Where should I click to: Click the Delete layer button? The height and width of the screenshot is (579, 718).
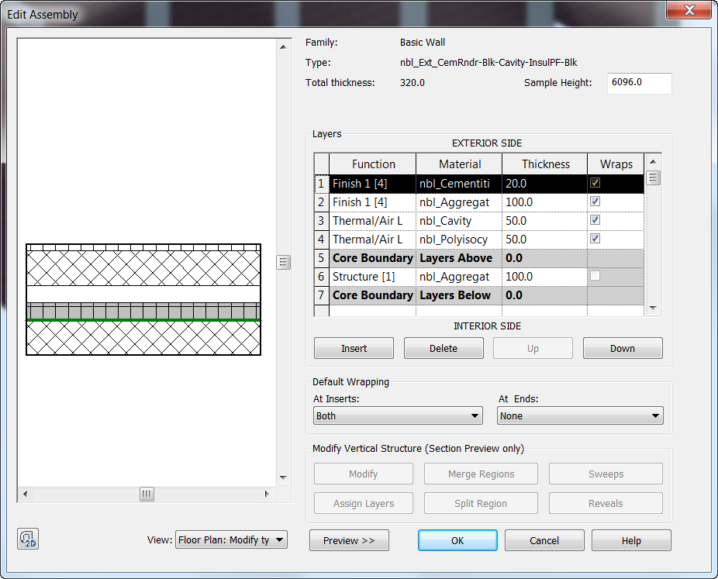click(x=444, y=348)
